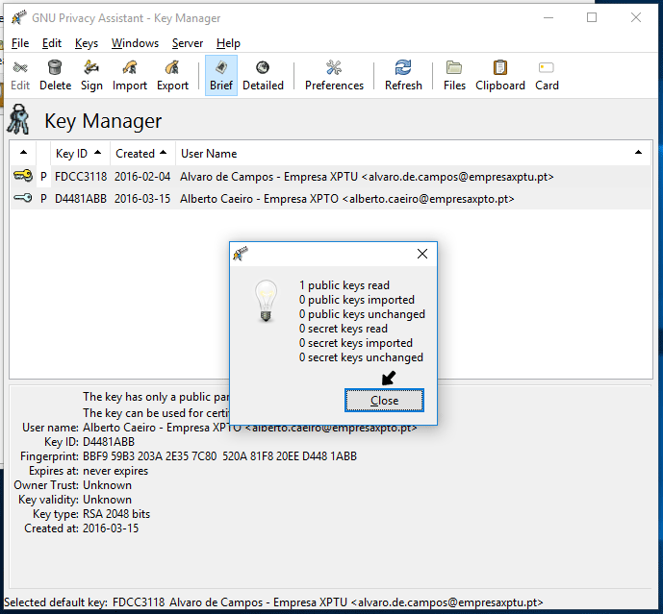Screen dimensions: 663x614
Task: Select the Alberto Caeiro key row
Action: [331, 199]
